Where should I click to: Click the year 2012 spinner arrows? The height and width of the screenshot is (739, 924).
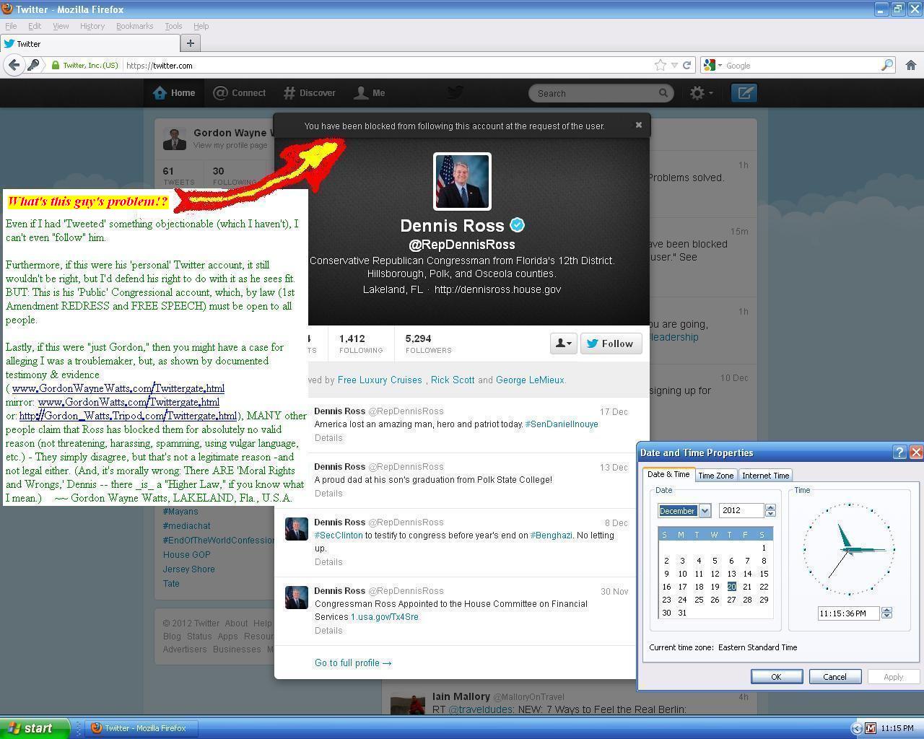[x=770, y=511]
